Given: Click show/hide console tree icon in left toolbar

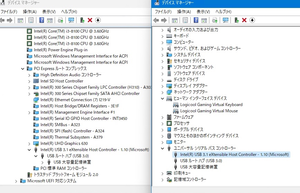Looking at the screenshot, I should tap(20, 20).
